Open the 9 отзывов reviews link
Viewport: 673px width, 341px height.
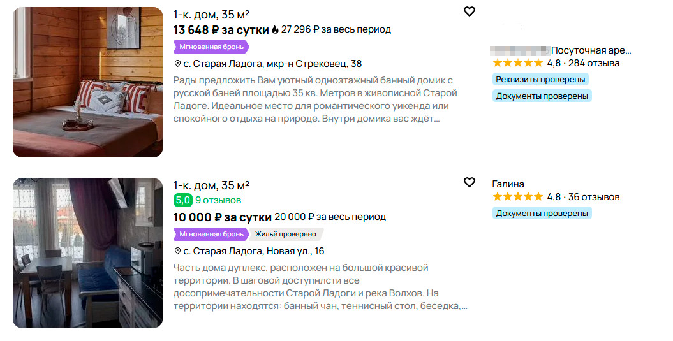218,200
